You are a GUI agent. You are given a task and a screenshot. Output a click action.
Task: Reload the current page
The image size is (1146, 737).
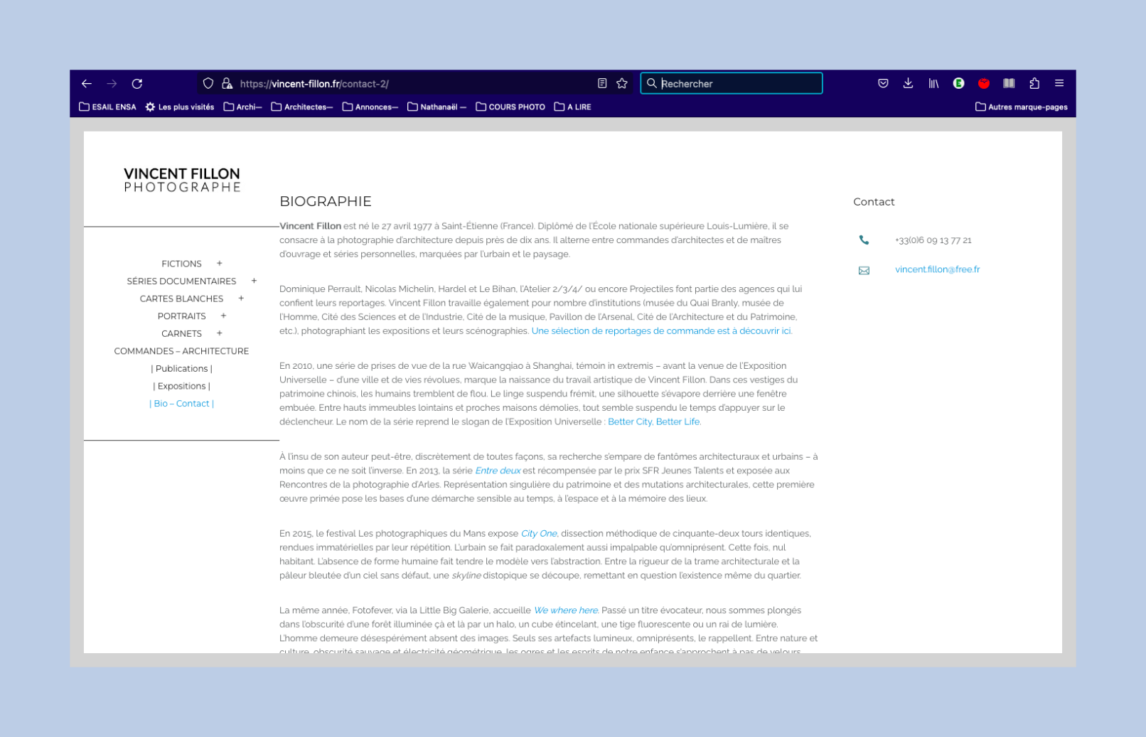tap(137, 84)
